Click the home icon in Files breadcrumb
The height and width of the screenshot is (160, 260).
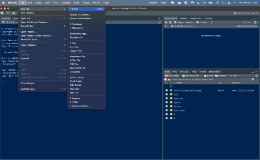click(169, 79)
